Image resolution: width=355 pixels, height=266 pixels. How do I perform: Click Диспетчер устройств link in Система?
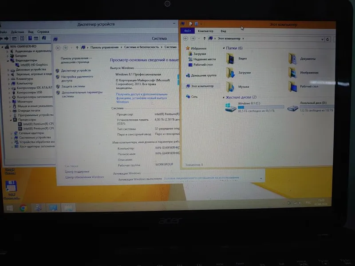75,70
